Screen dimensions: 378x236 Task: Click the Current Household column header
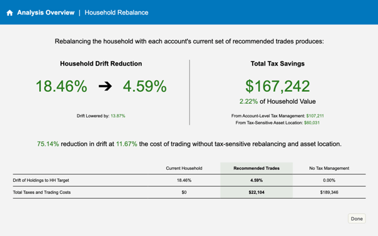[x=184, y=168]
